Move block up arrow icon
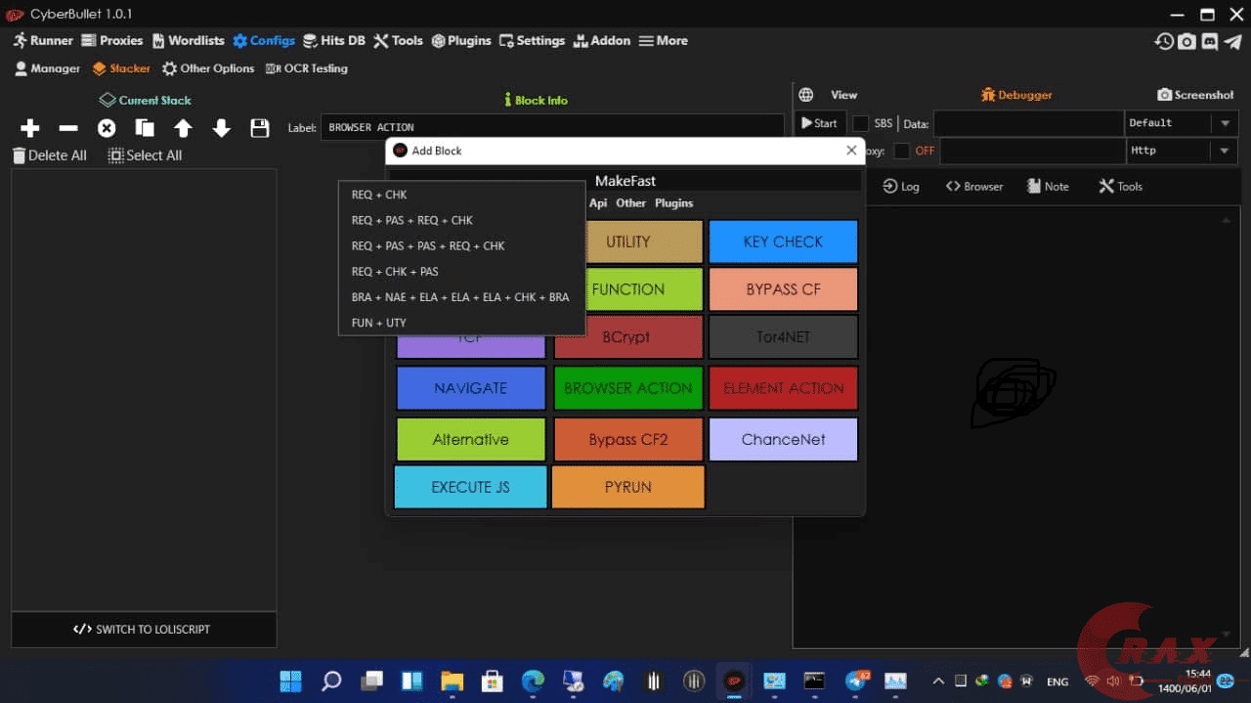 (x=183, y=128)
